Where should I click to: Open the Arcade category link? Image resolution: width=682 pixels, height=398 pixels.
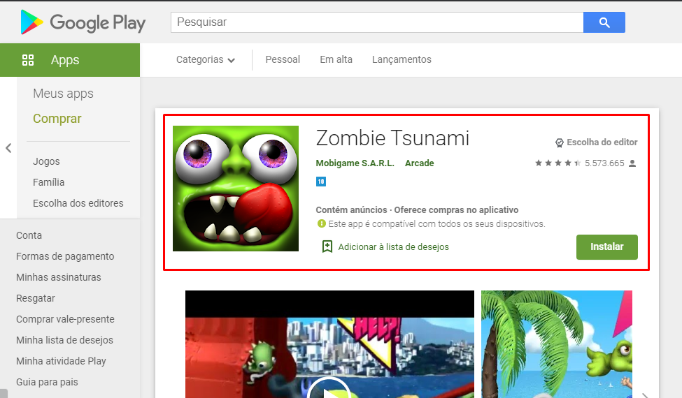point(419,163)
